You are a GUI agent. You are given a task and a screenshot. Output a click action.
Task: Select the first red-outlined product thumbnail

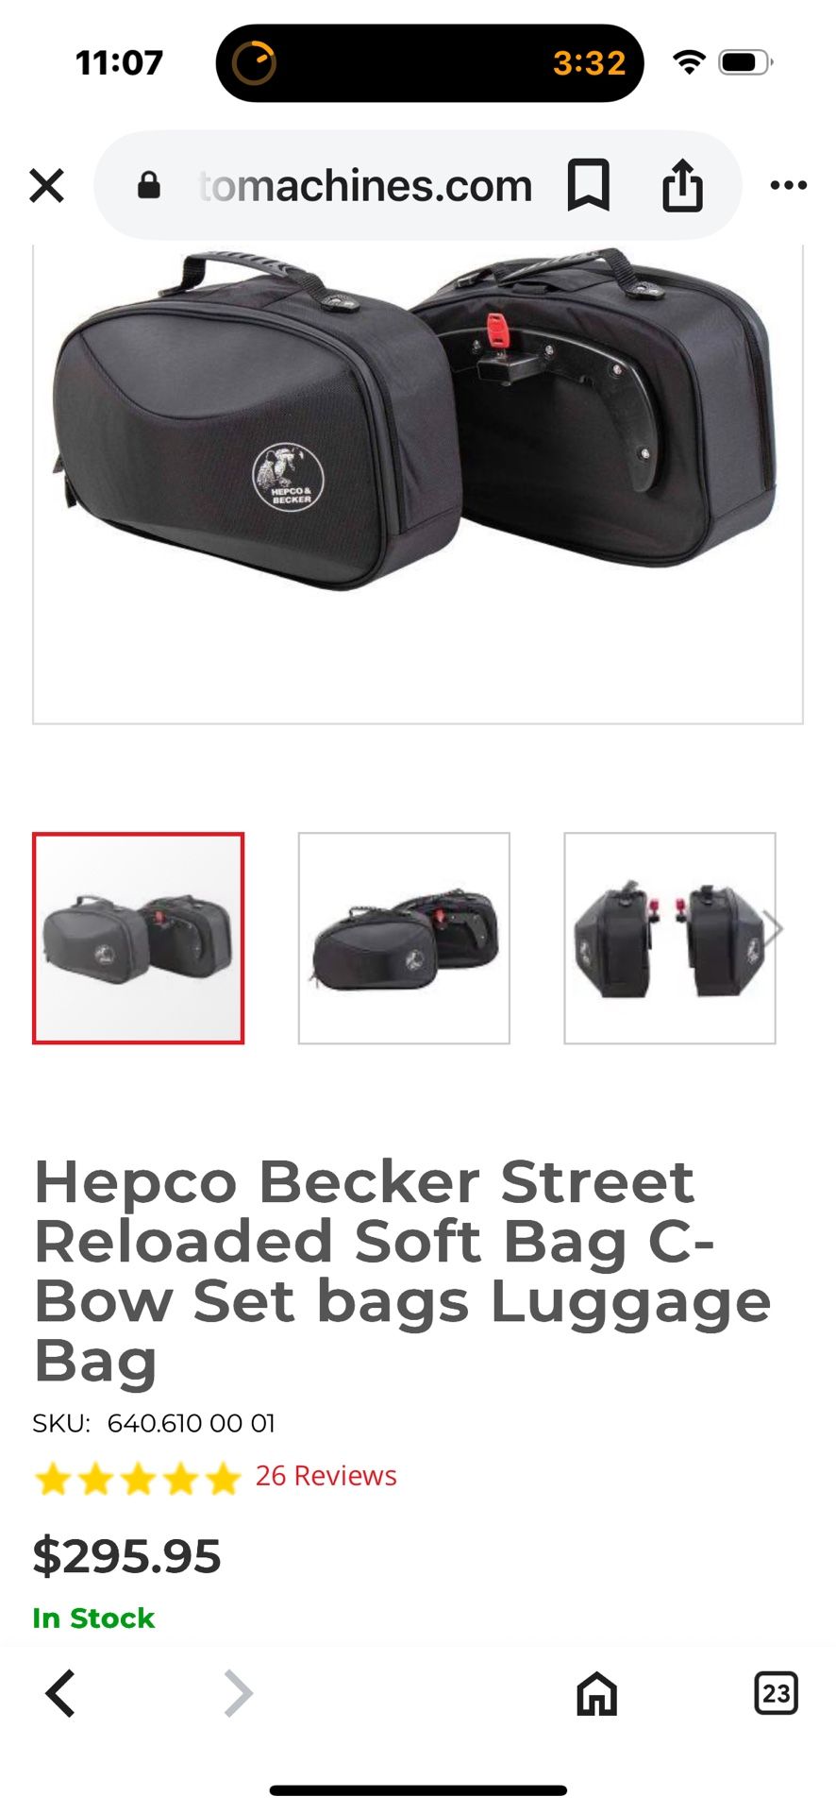tap(138, 938)
